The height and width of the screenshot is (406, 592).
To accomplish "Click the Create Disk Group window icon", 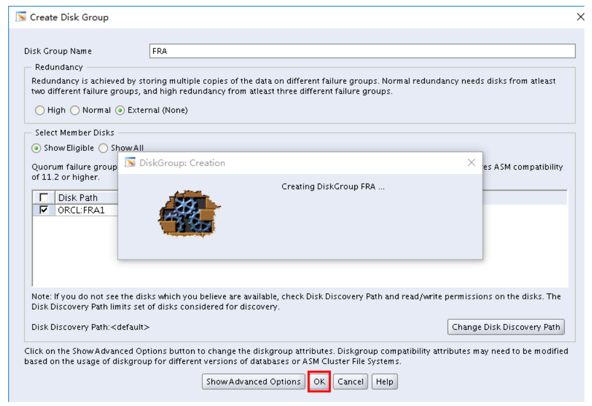I will pyautogui.click(x=21, y=17).
